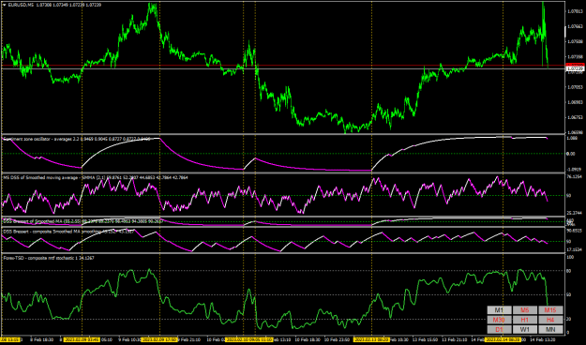Viewport: 586px width, 345px height.
Task: Click the EURUSD,M5 symbol label text
Action: [21, 5]
